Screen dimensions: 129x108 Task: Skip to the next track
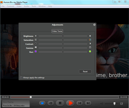(x=88, y=103)
